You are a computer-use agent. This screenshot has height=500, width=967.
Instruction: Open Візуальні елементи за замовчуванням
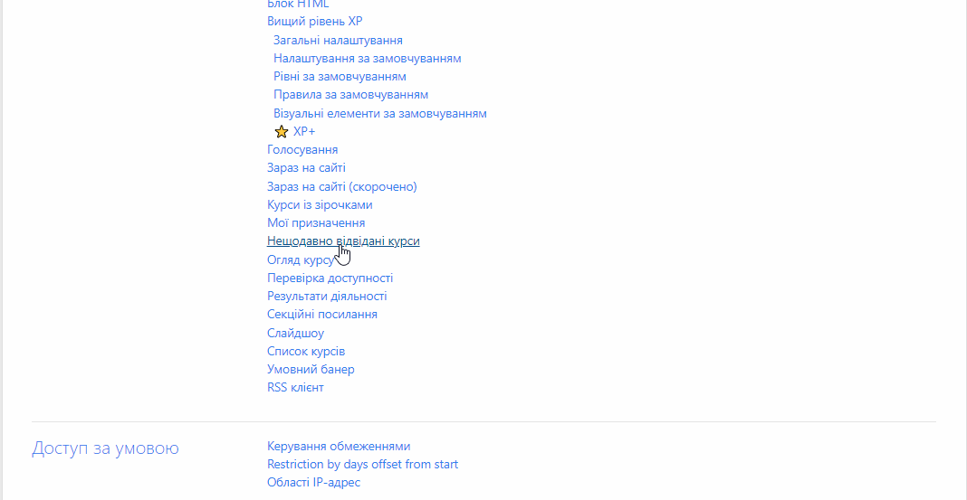tap(379, 114)
